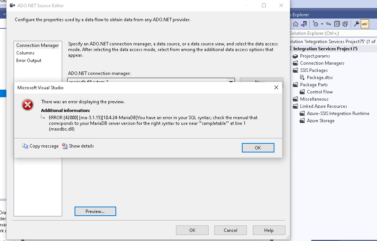This screenshot has height=241, width=377.
Task: Click the Show All Files icon
Action: pos(345,24)
